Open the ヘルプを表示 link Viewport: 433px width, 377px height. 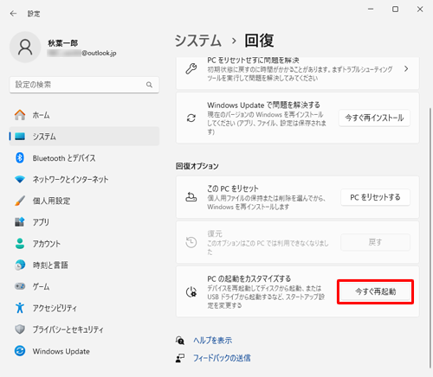pyautogui.click(x=212, y=341)
